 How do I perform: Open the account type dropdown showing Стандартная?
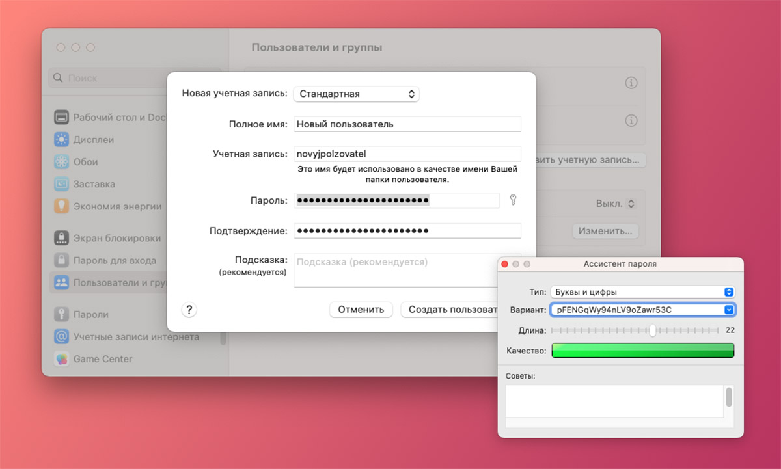tap(356, 94)
